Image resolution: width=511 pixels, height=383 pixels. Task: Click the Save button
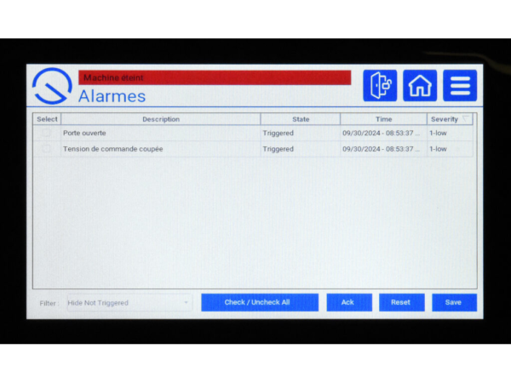click(453, 302)
